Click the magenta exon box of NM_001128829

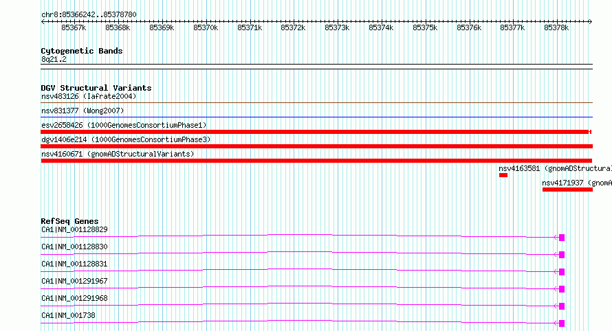click(562, 238)
